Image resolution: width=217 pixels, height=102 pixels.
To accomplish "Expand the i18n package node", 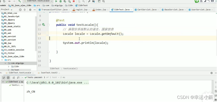I will tap(9, 67).
